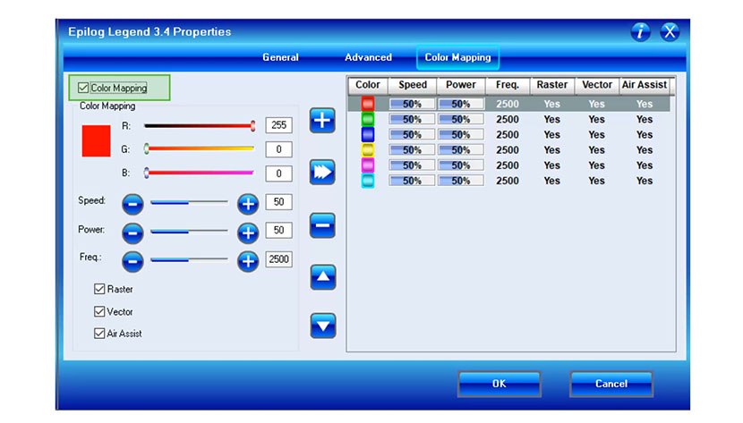Click the Raster column header
Image resolution: width=743 pixels, height=423 pixels.
[552, 85]
